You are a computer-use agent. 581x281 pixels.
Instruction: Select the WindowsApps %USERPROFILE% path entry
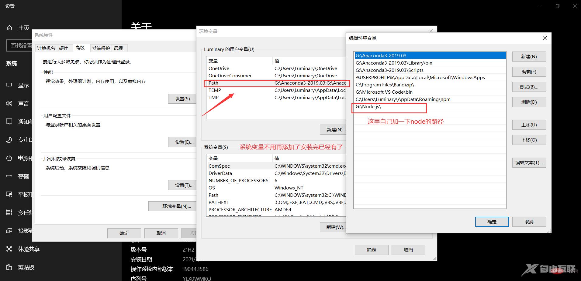(430, 77)
